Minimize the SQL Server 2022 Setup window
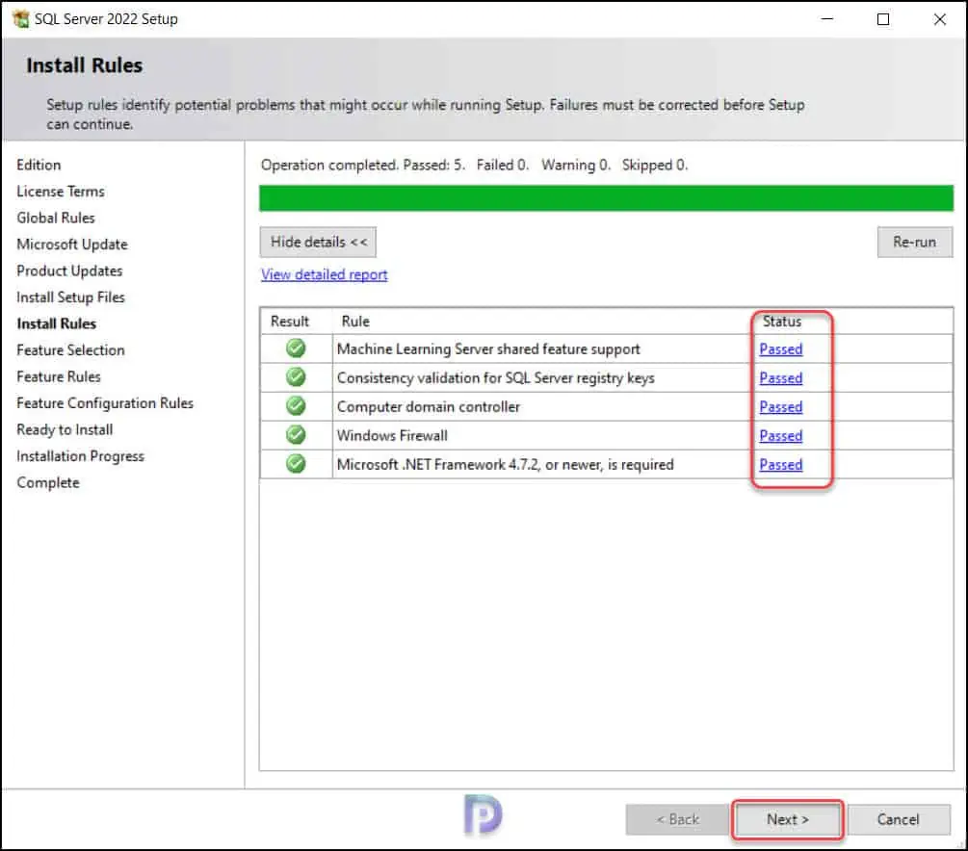This screenshot has height=851, width=968. point(827,19)
